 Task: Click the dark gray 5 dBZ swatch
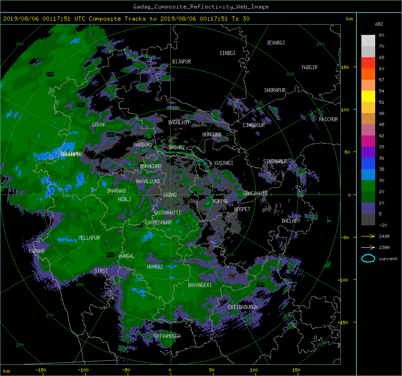tap(368, 219)
